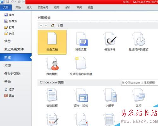158x126 pixels.
Task: Switch to the 开始 ribbon tab
Action: point(18,8)
